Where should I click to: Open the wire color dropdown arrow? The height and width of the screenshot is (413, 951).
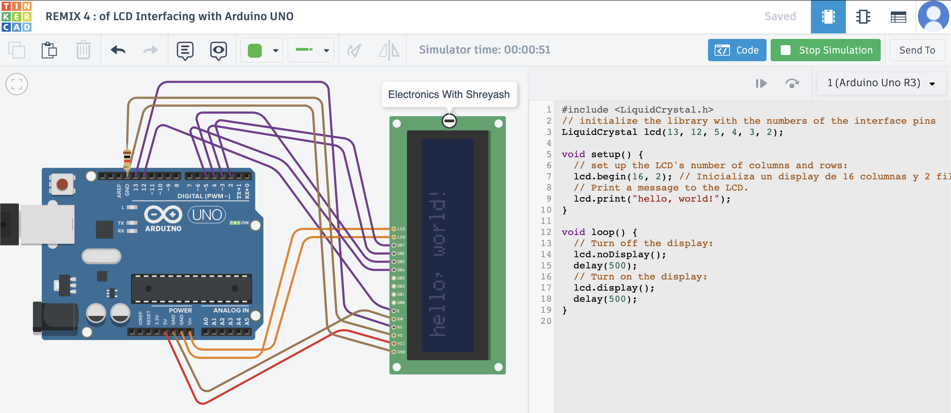275,50
